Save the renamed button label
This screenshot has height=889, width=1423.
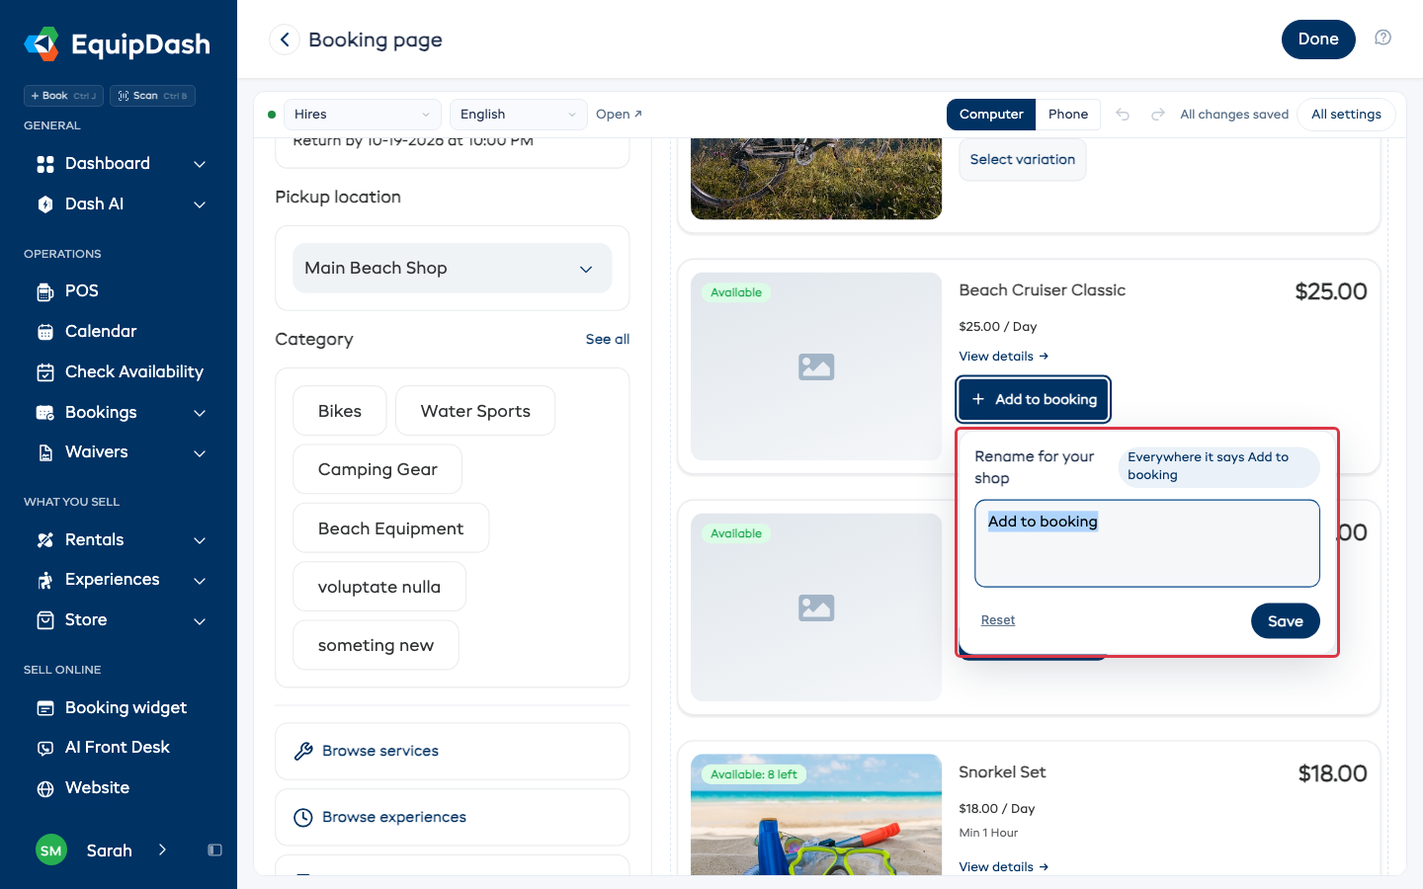tap(1286, 621)
